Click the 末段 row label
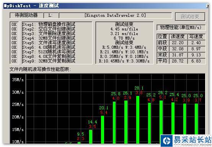 (163, 55)
